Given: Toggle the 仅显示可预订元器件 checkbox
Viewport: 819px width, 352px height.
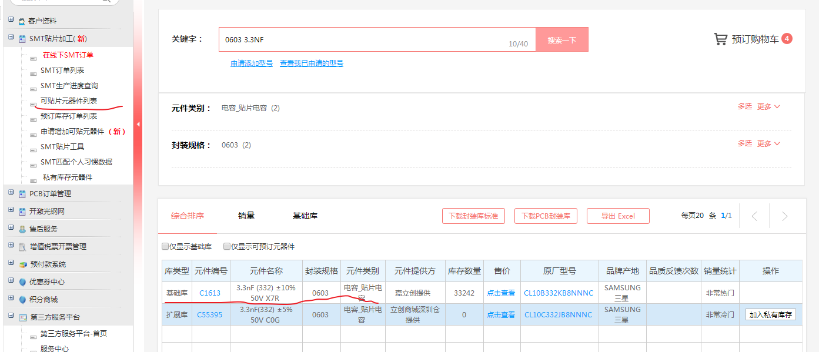Looking at the screenshot, I should [x=227, y=247].
